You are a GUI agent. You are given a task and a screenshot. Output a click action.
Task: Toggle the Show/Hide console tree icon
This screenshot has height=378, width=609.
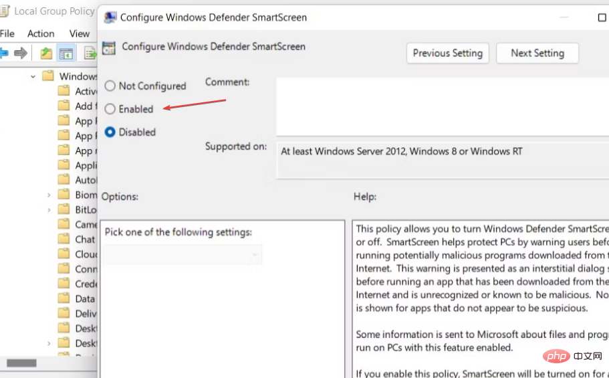66,54
